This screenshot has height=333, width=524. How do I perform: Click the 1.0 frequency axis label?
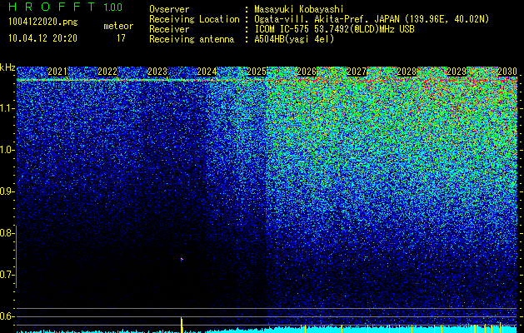7,150
